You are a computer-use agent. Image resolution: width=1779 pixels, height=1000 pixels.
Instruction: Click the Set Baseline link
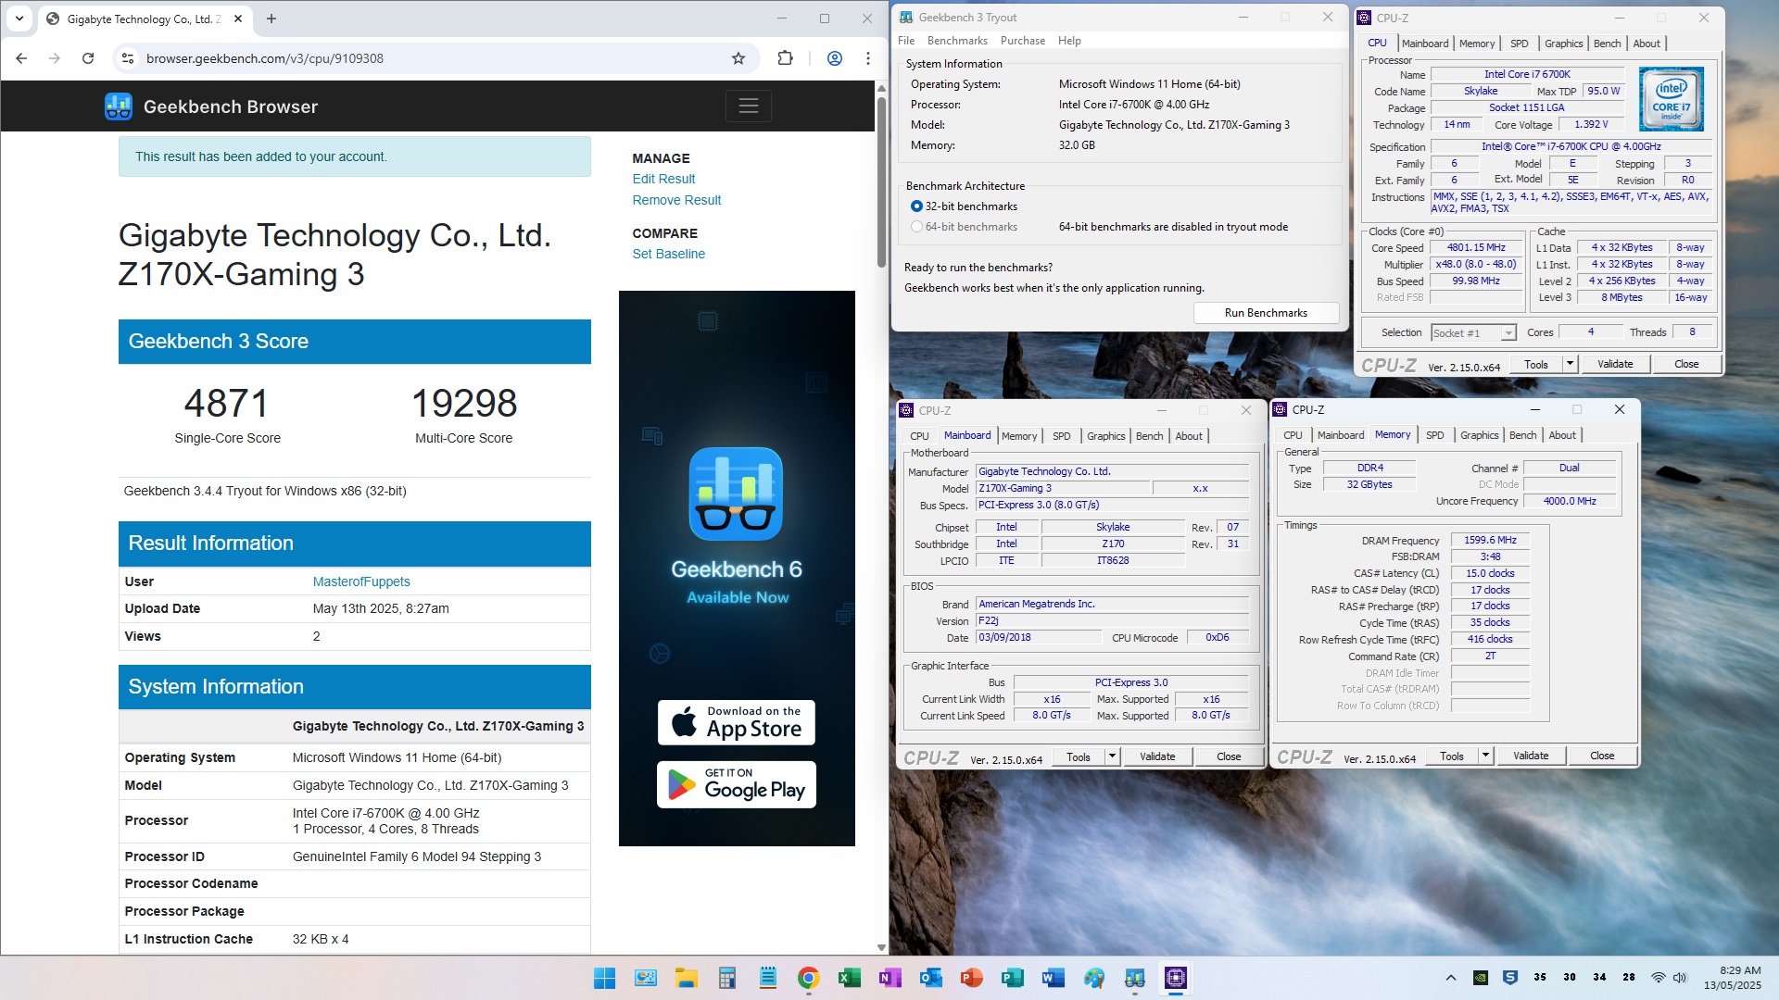coord(668,254)
